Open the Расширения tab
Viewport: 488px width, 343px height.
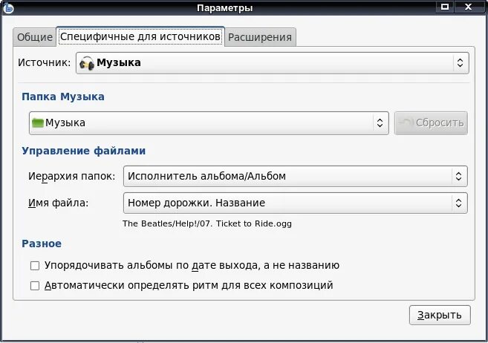(260, 37)
